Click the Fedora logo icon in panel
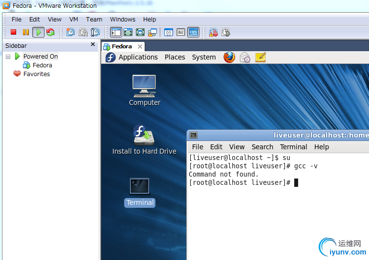Screen dimensions: 369x260 110,57
